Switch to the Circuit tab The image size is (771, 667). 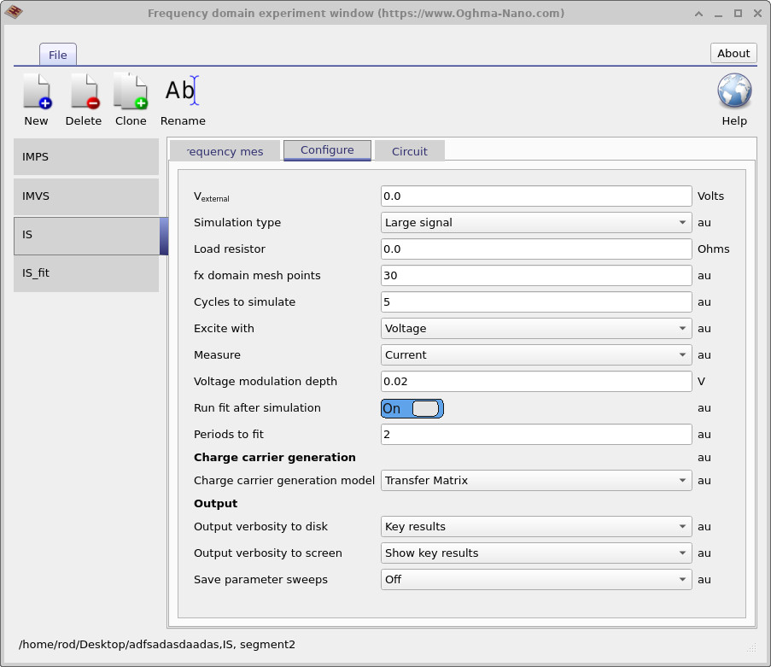[409, 150]
